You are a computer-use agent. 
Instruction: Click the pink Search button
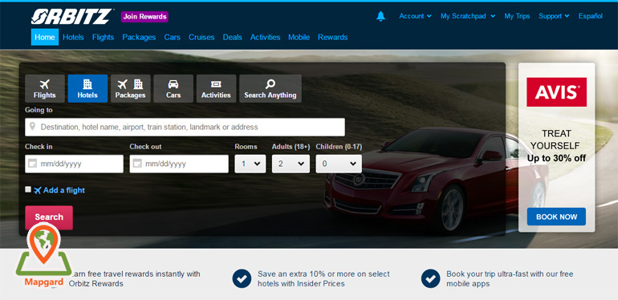[x=49, y=217]
